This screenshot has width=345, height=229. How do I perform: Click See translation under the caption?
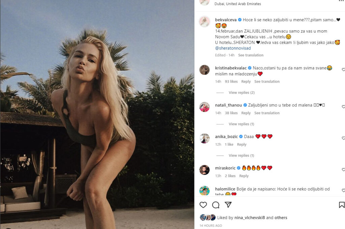pos(251,55)
